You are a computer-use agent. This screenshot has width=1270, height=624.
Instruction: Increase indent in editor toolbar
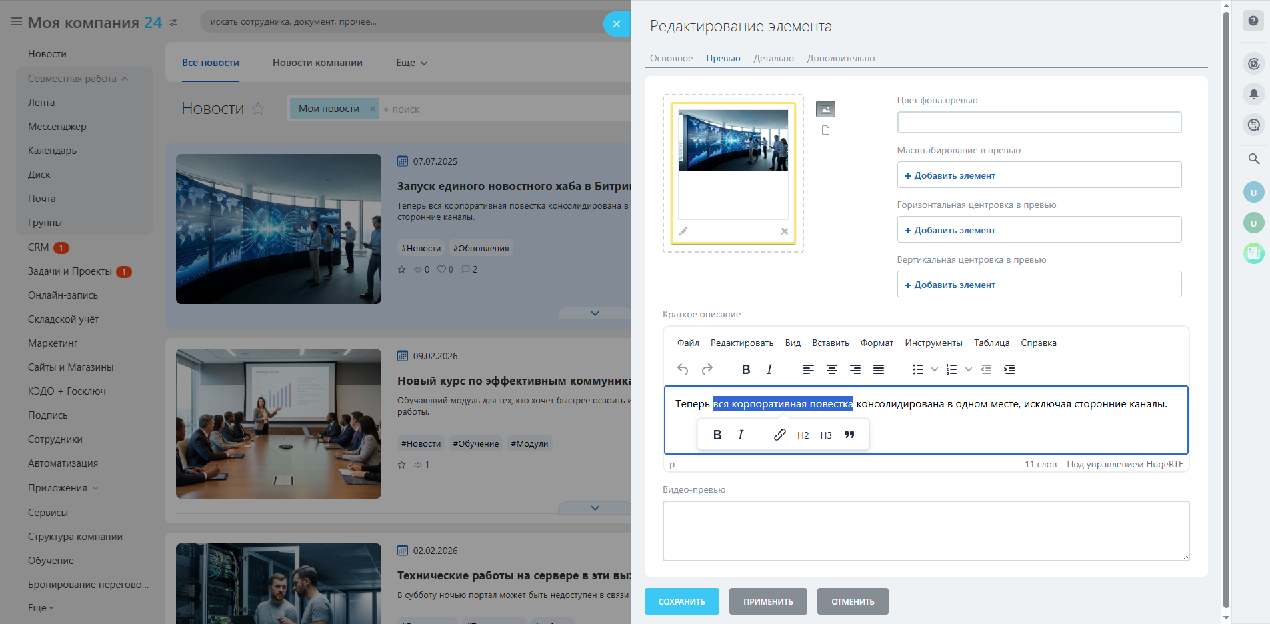coord(1009,369)
